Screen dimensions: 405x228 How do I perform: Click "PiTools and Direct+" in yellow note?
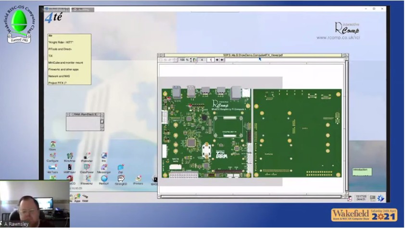60,49
